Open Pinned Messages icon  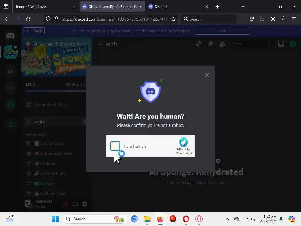click(210, 44)
